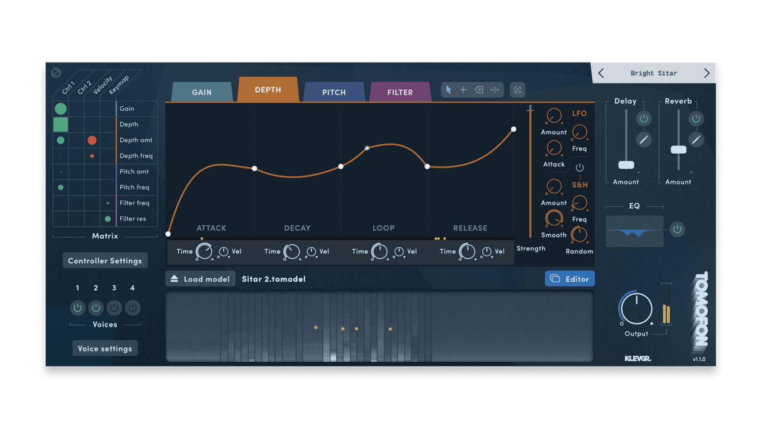Screen dimensions: 762x429
Task: Click the right arrow to select next preset
Action: point(706,73)
